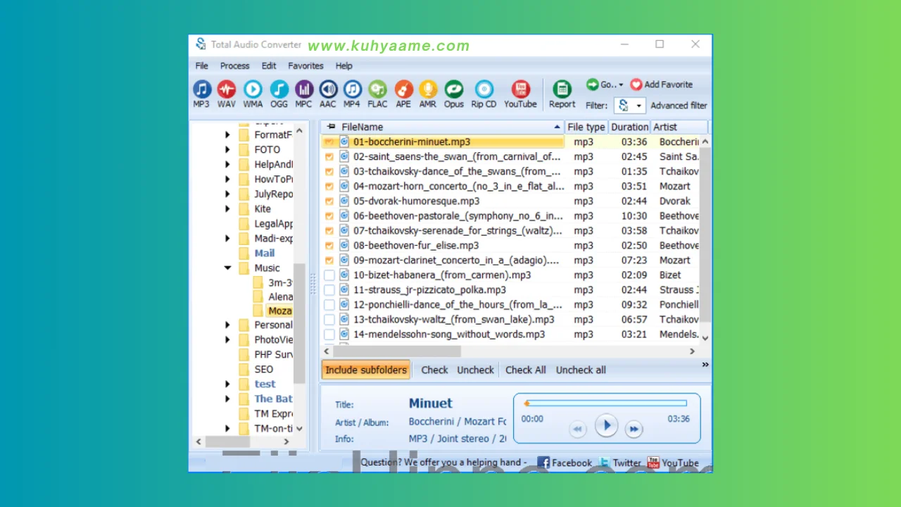This screenshot has width=901, height=507.
Task: Click the MPC format icon
Action: (x=303, y=89)
